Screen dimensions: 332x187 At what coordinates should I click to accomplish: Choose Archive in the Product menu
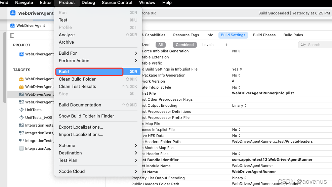tap(97, 42)
